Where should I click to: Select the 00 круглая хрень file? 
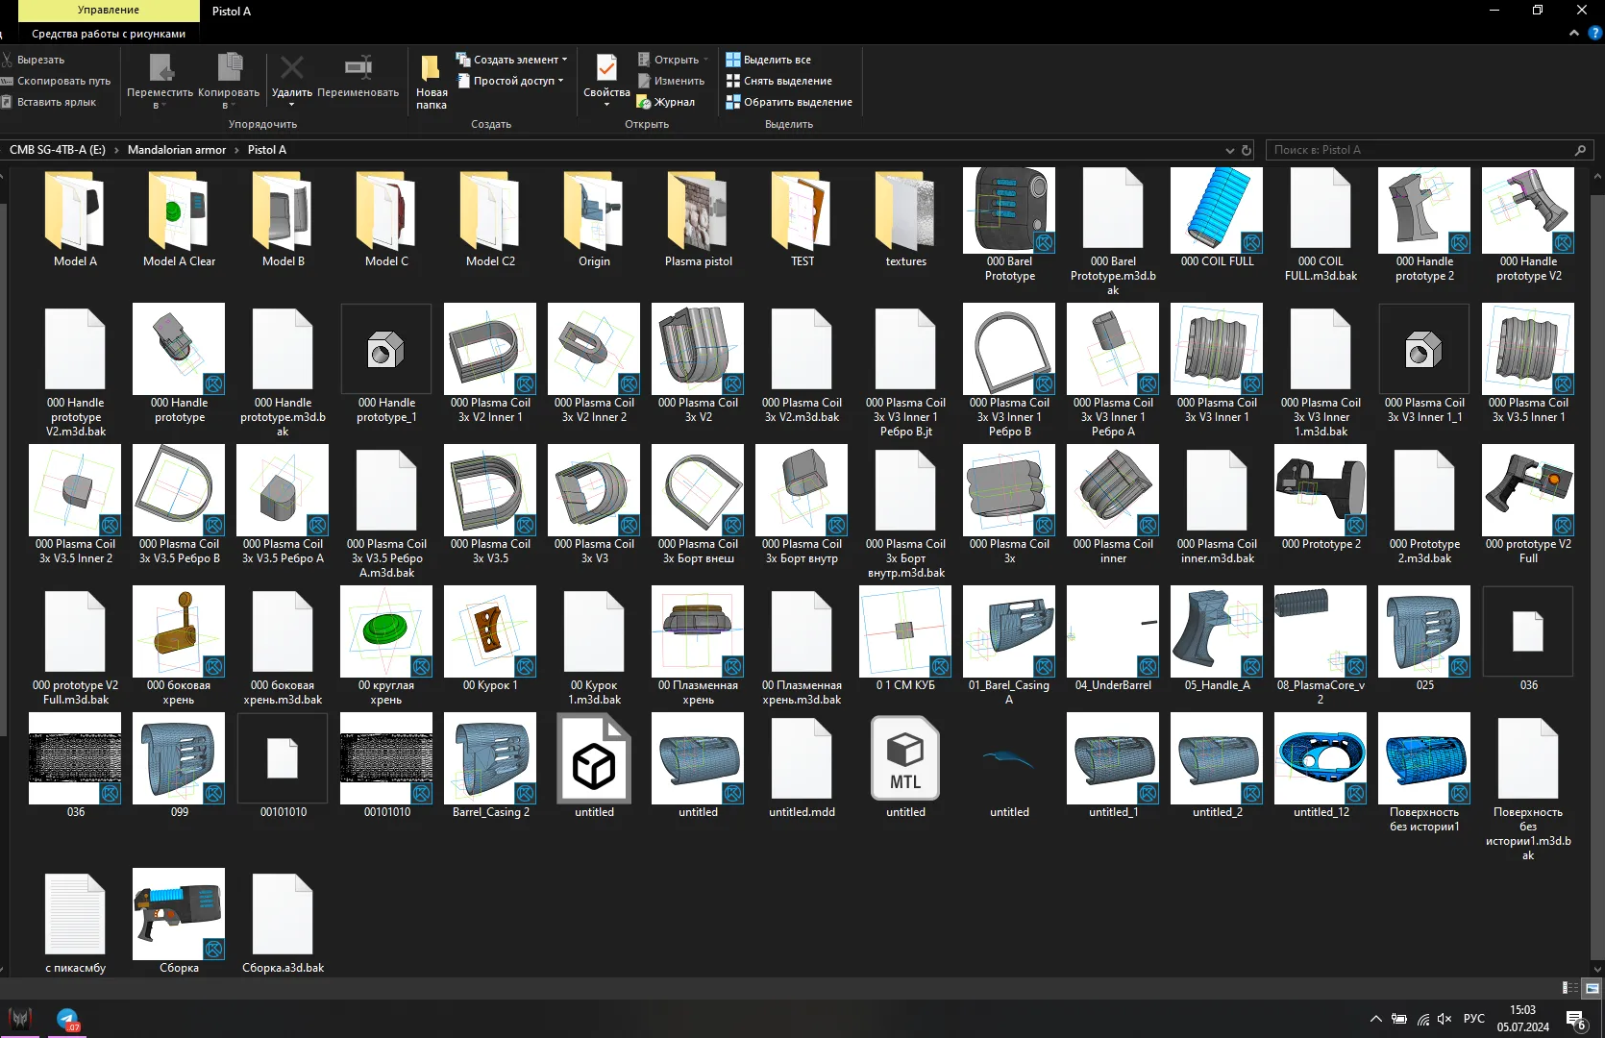tap(386, 646)
